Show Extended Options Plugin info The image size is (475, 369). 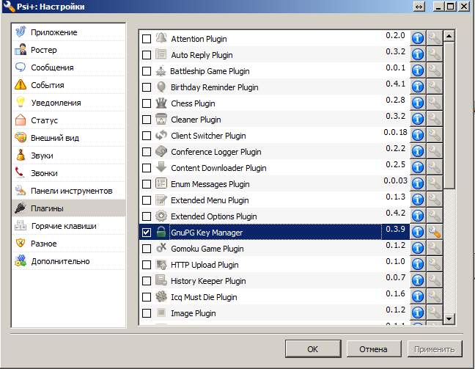pyautogui.click(x=418, y=216)
